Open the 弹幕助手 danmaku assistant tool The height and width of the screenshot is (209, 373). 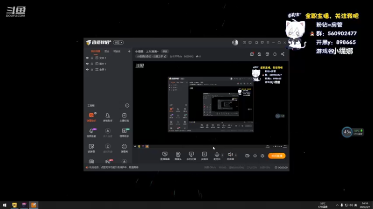[91, 117]
